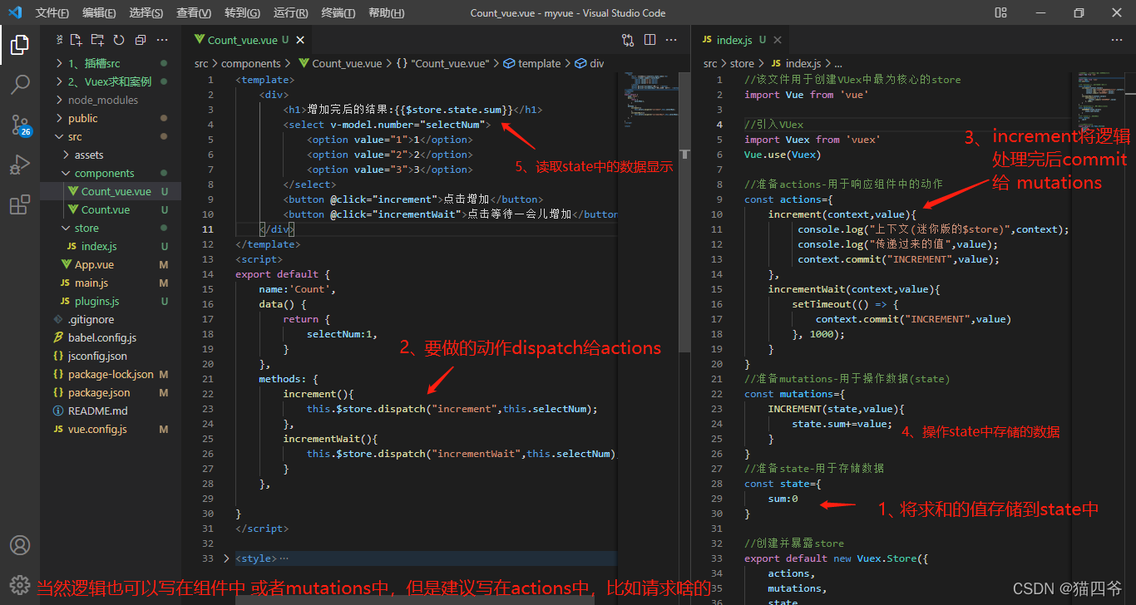This screenshot has height=605, width=1136.
Task: Open more actions for left editor group
Action: pyautogui.click(x=671, y=40)
